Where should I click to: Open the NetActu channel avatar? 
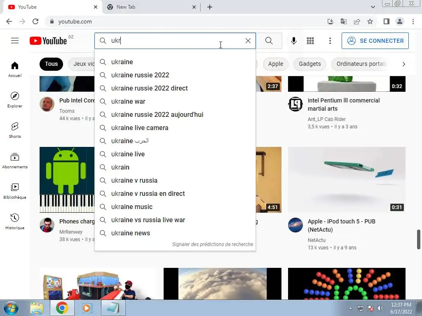pos(295,225)
